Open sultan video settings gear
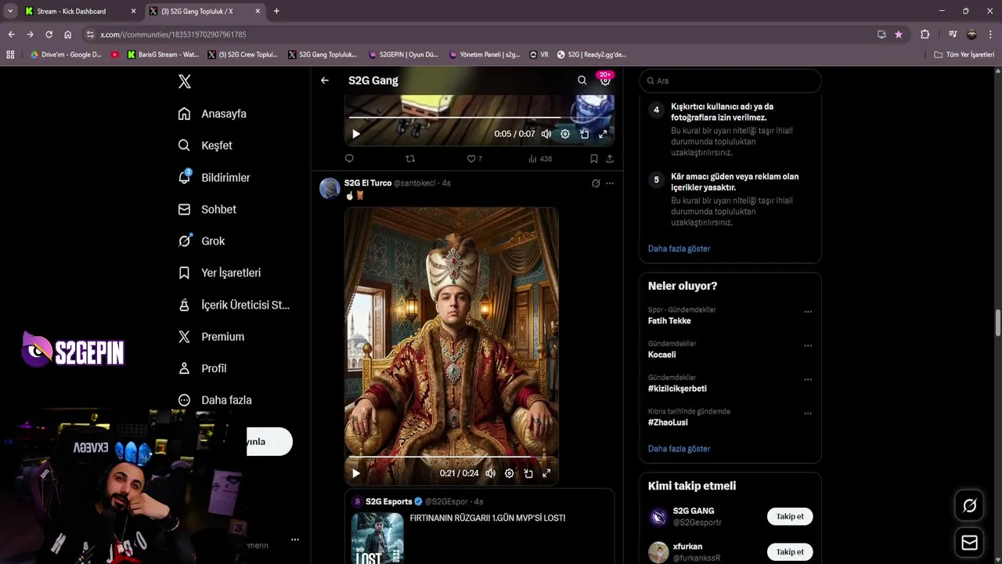Screen dimensions: 1002x564 510,473
